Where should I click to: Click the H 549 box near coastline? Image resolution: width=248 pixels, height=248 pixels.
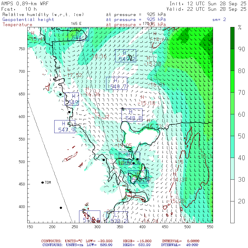click(72, 99)
